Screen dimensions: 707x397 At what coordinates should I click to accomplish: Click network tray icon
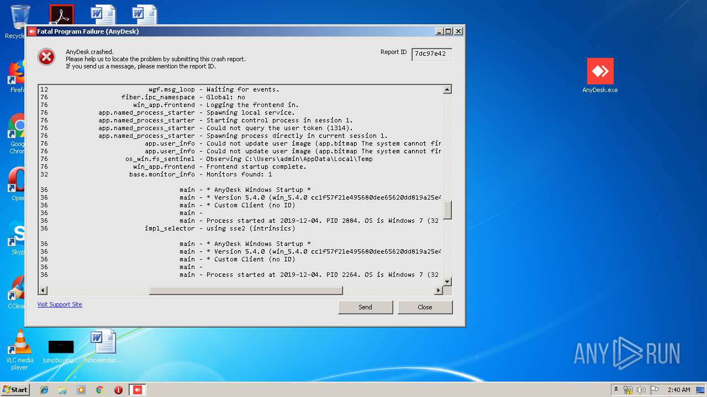point(628,390)
